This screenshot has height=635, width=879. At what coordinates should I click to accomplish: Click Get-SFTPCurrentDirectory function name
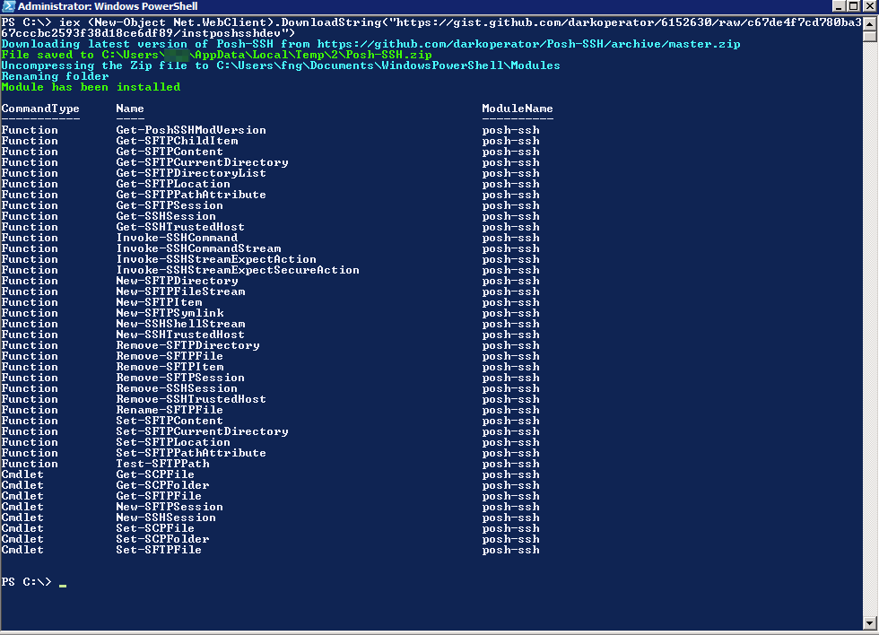203,162
